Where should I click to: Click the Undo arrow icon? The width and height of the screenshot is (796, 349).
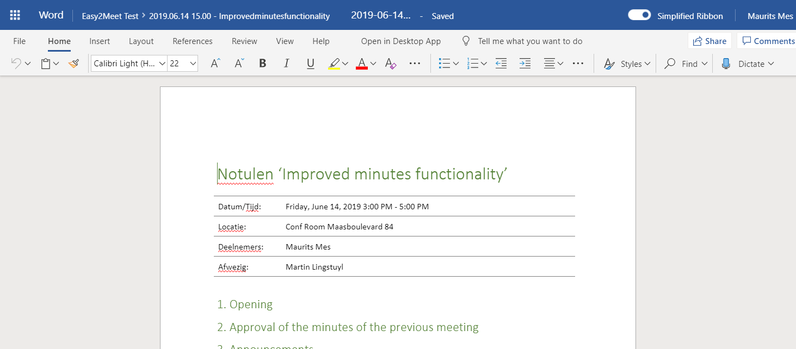pyautogui.click(x=16, y=64)
